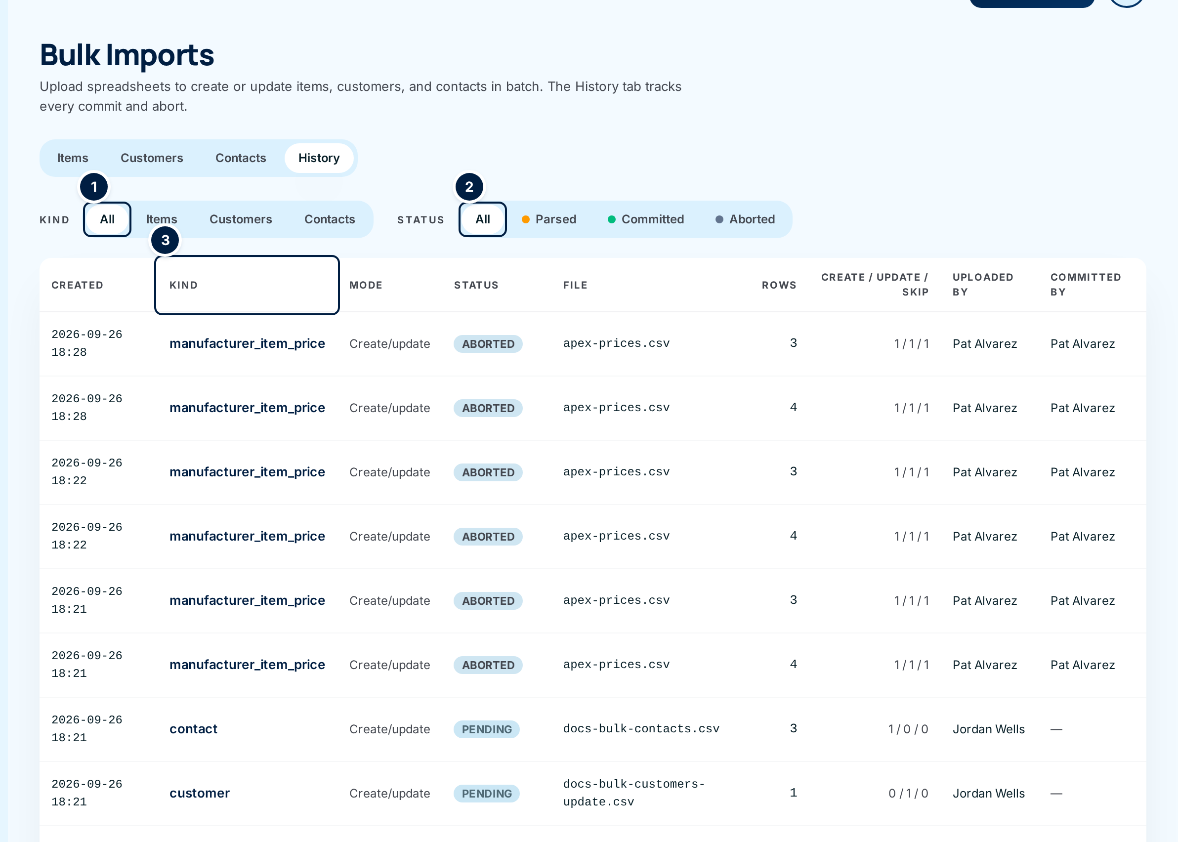Click Jordan Wells in customer row
This screenshot has width=1178, height=842.
coord(989,793)
